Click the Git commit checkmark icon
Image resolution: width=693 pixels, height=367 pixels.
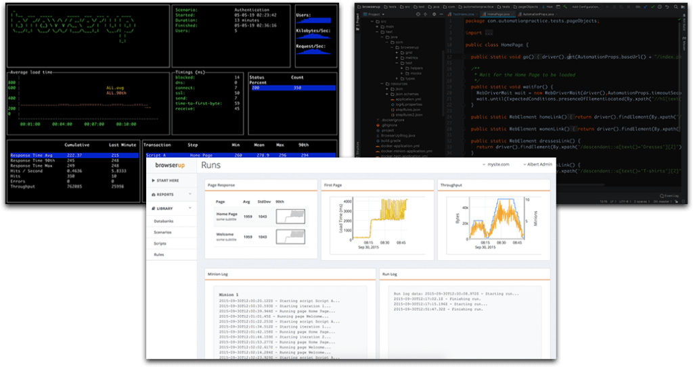[653, 7]
